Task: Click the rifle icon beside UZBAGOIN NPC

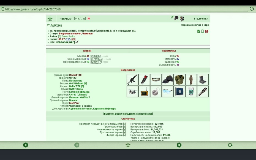Action: tap(77, 42)
